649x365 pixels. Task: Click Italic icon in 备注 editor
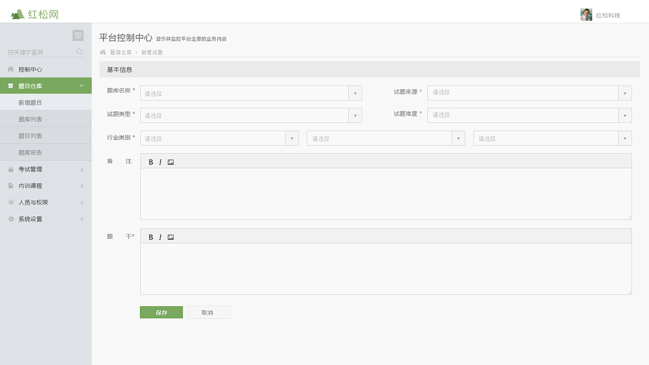click(160, 162)
